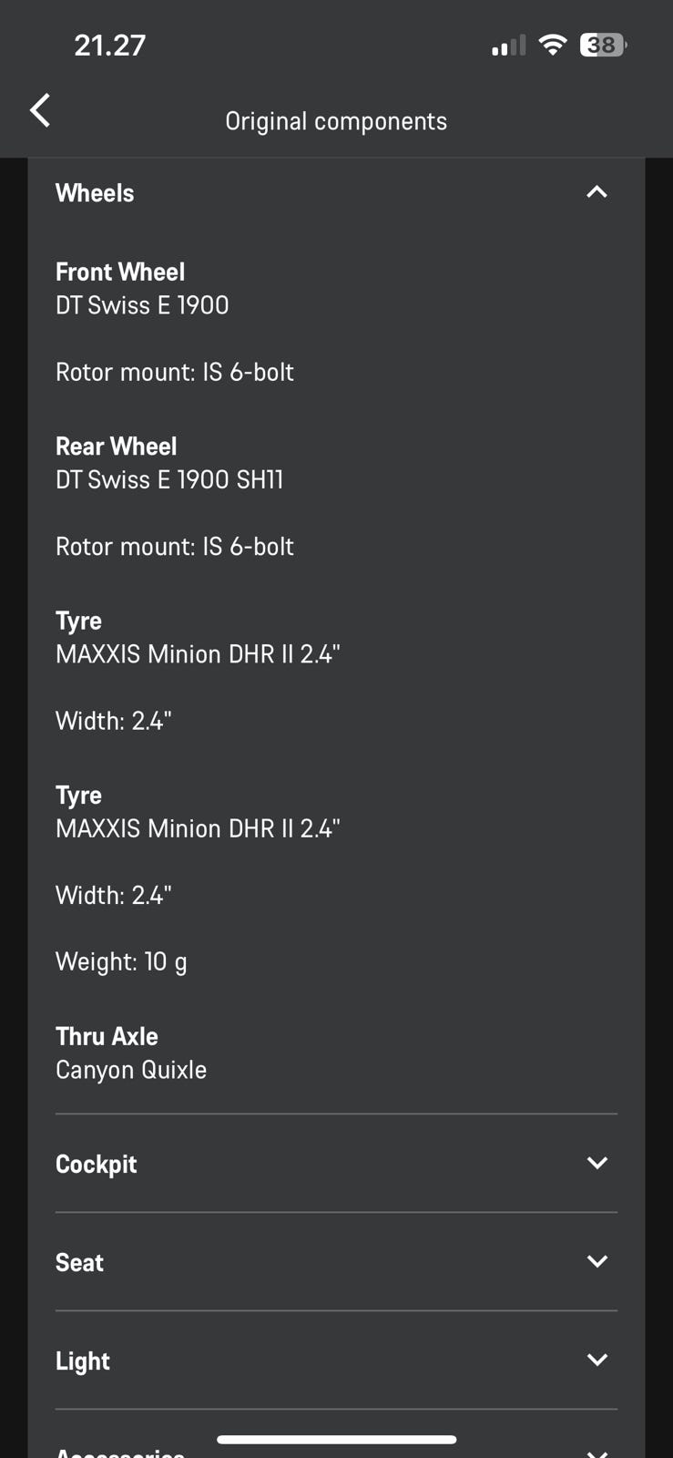Tap the home indicator bar
Viewport: 673px width, 1458px height.
336,1440
